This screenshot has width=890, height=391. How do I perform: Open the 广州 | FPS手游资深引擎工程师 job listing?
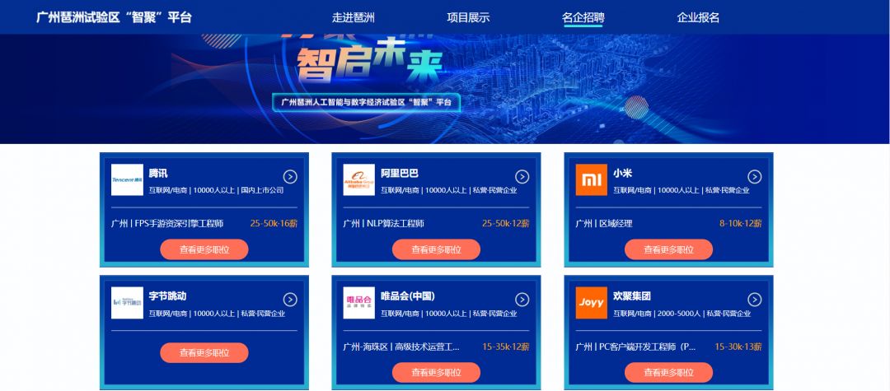point(167,224)
